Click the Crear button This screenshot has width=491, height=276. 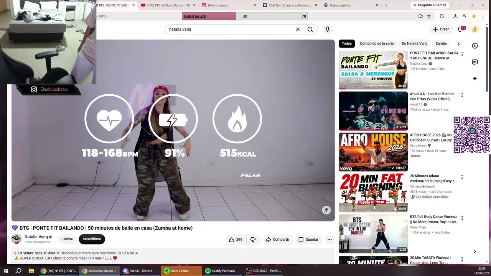point(441,29)
